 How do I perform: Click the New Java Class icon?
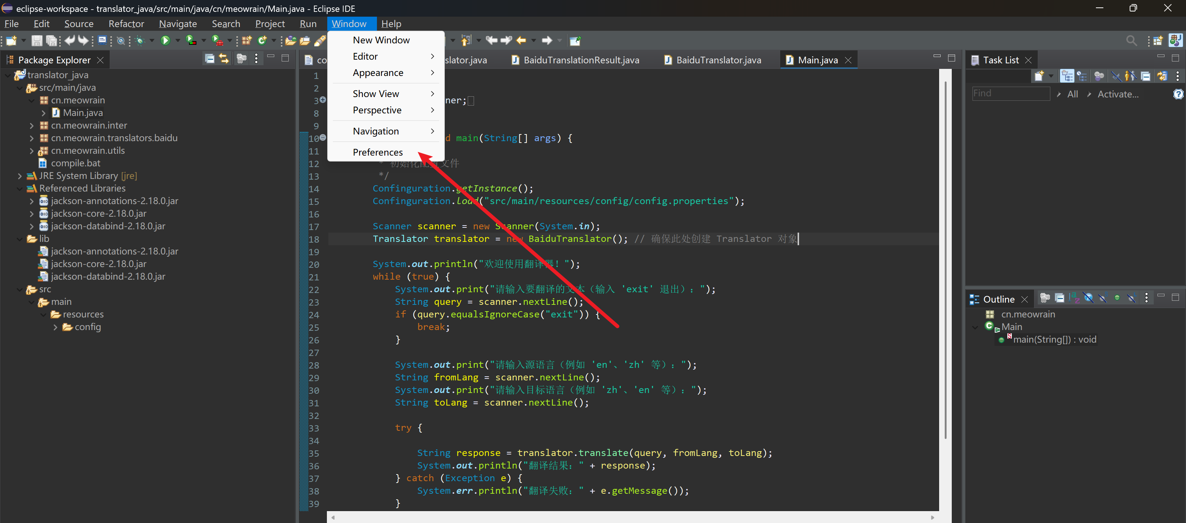pyautogui.click(x=262, y=41)
